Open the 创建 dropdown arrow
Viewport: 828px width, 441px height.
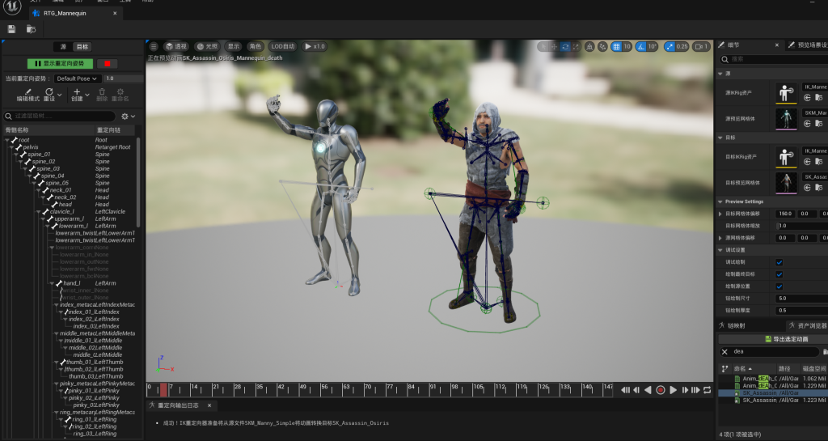(87, 95)
